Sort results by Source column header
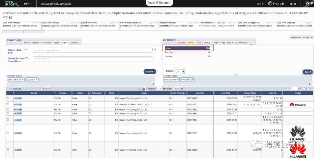 click(x=63, y=93)
